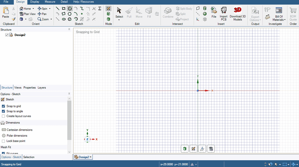
Task: Insert a cylinder from Insert group
Action: tap(205, 8)
